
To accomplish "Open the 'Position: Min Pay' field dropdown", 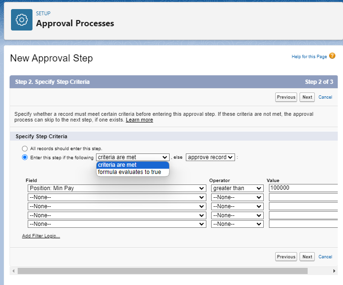I will pyautogui.click(x=117, y=188).
